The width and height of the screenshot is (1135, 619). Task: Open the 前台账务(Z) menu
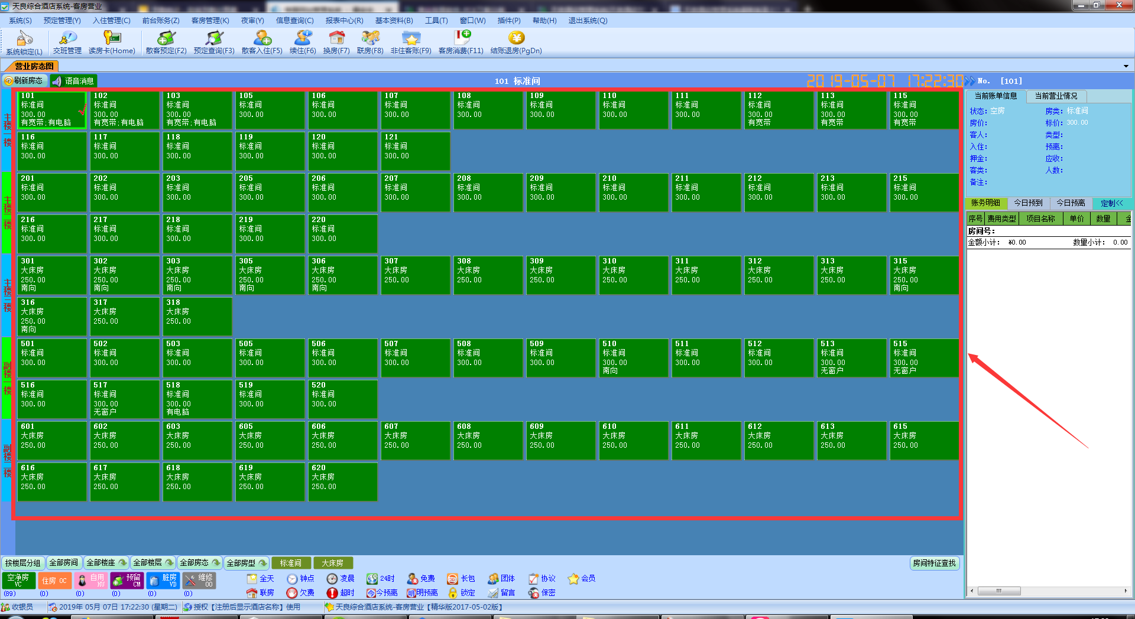click(x=161, y=20)
